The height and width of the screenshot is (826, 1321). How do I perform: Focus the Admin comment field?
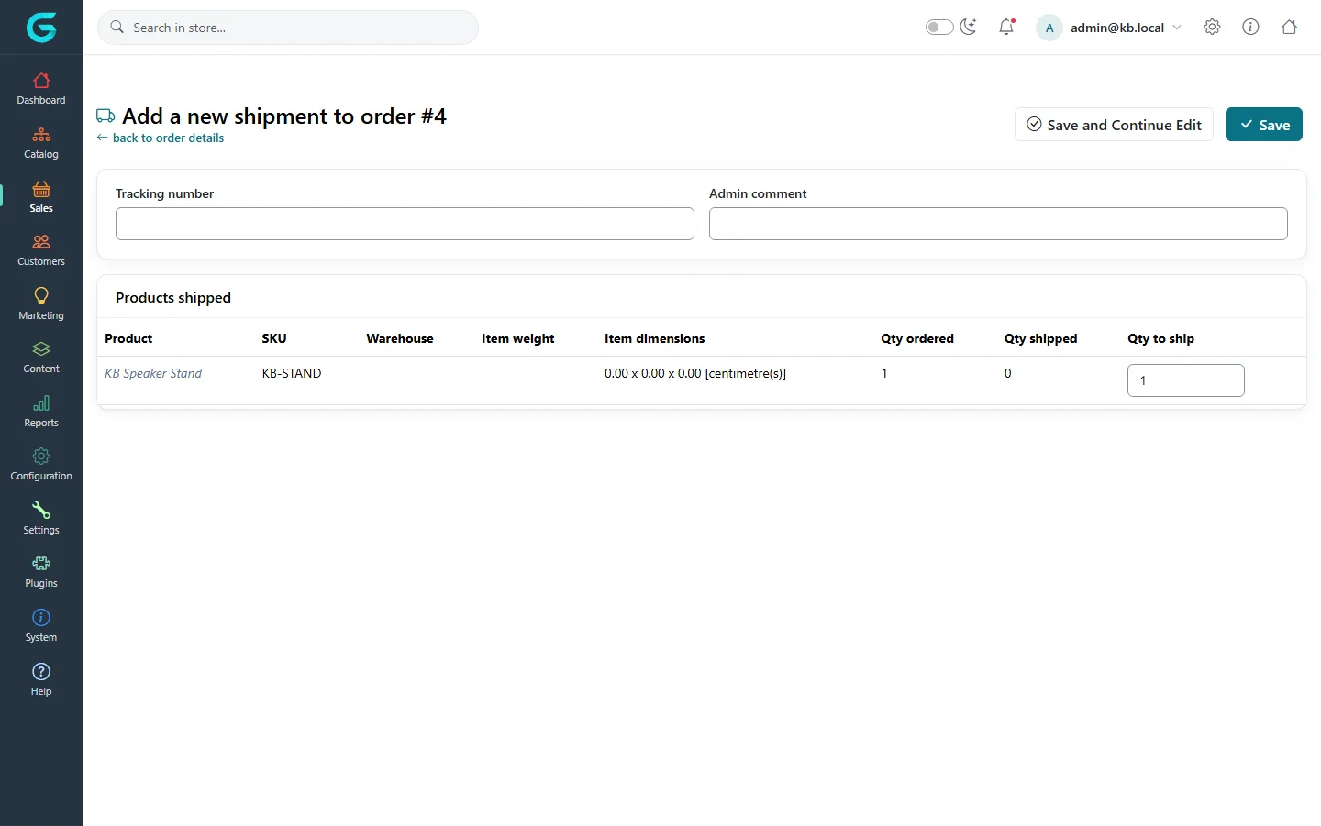coord(998,224)
